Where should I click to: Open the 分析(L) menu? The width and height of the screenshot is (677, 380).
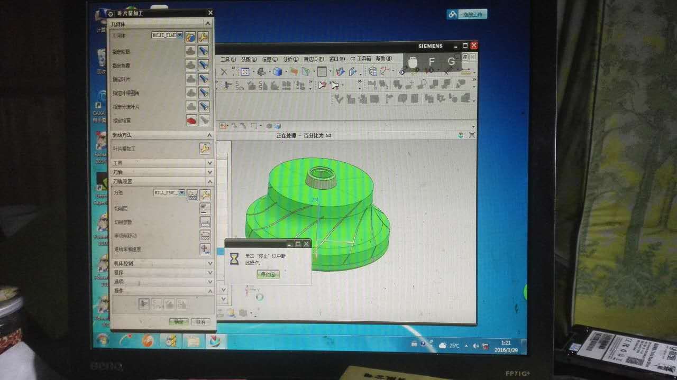pos(291,59)
